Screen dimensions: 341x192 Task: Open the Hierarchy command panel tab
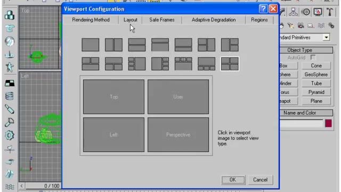[294, 12]
